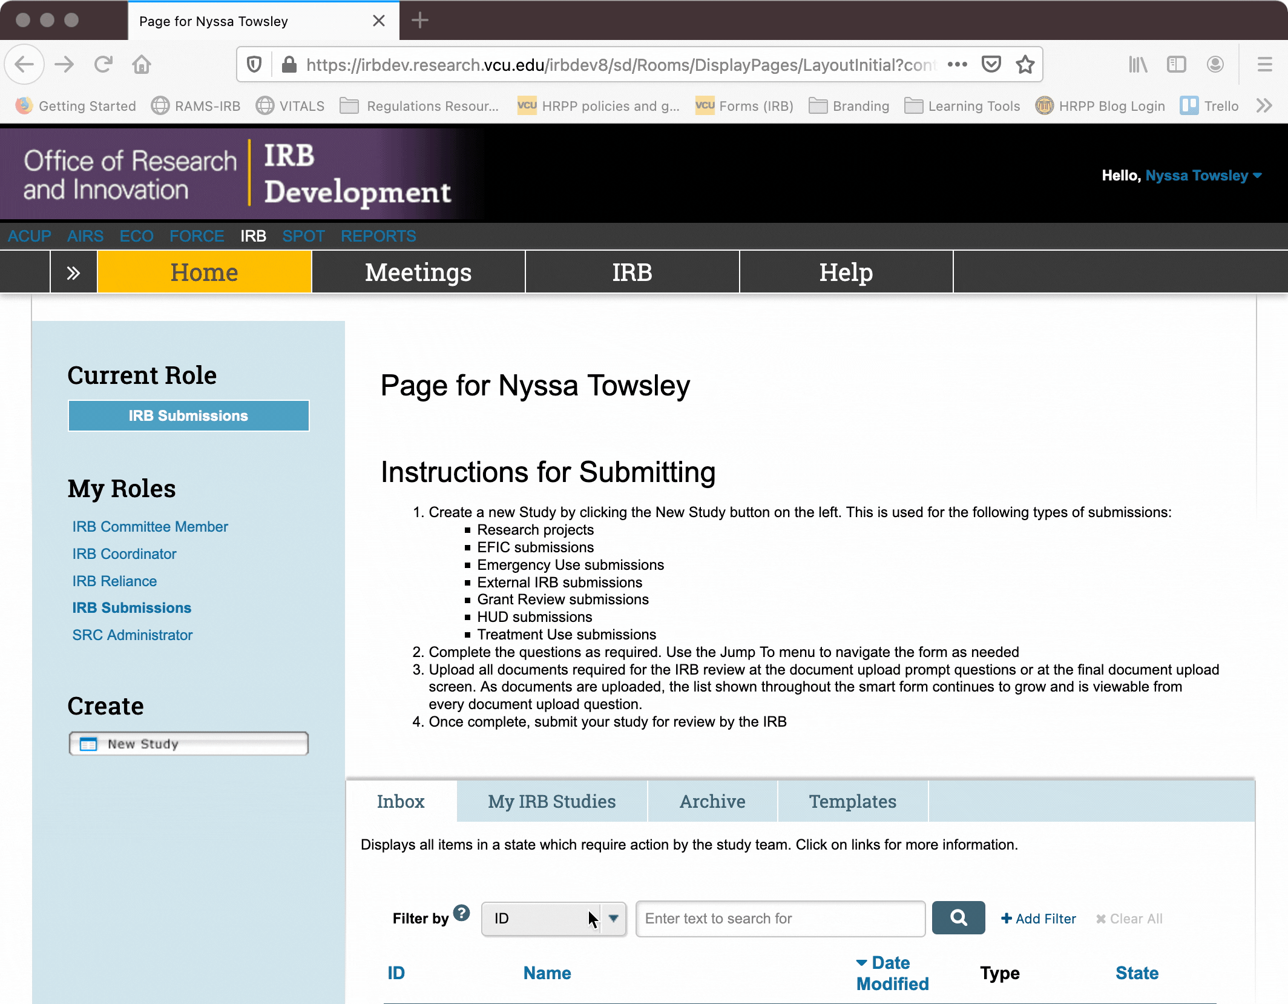
Task: Click the browser home icon
Action: (142, 64)
